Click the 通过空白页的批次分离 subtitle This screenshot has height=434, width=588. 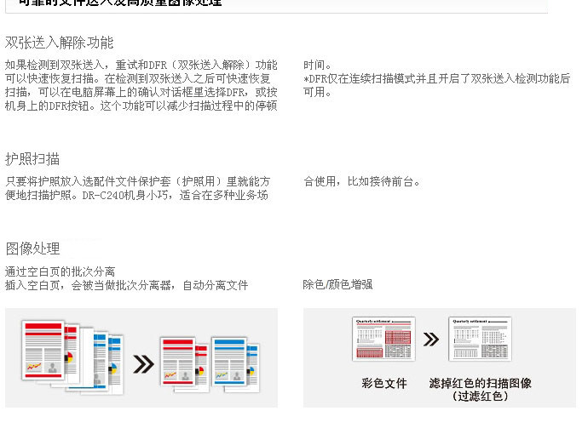(60, 271)
